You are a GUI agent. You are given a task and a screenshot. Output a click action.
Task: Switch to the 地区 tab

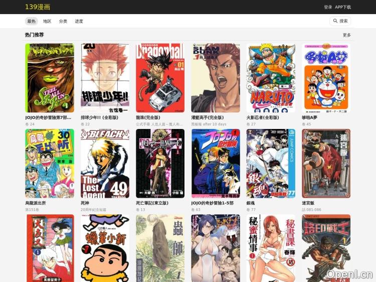47,21
